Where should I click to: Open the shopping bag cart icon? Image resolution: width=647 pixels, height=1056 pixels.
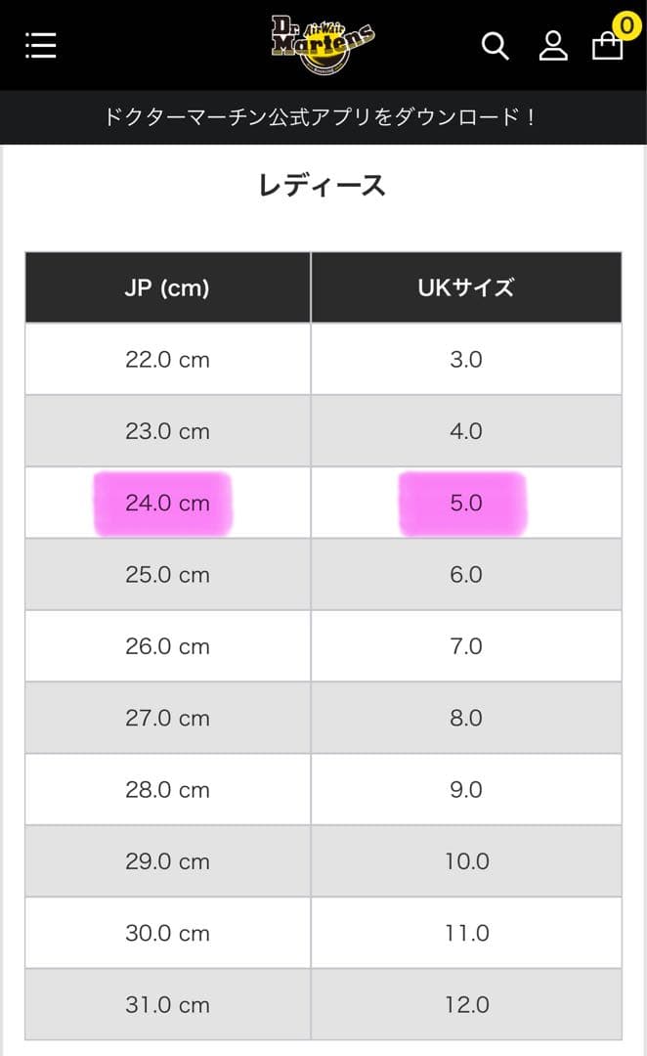[x=607, y=46]
